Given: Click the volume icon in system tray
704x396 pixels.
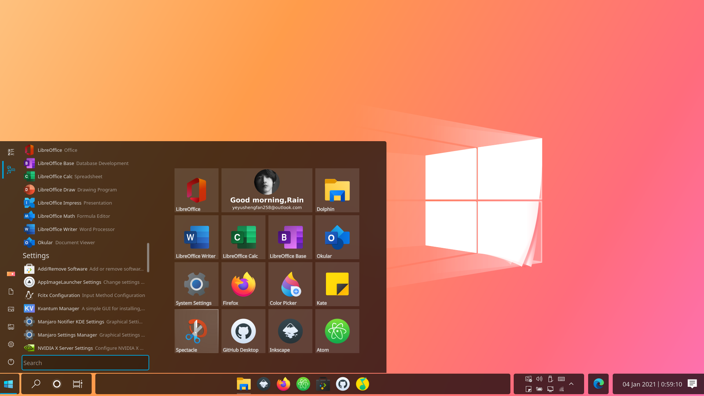Looking at the screenshot, I should point(539,379).
